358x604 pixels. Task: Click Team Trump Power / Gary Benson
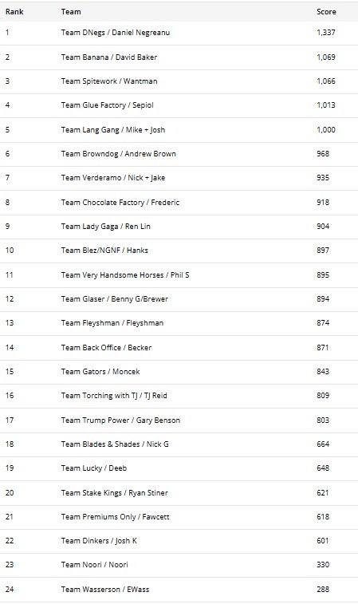pyautogui.click(x=120, y=420)
